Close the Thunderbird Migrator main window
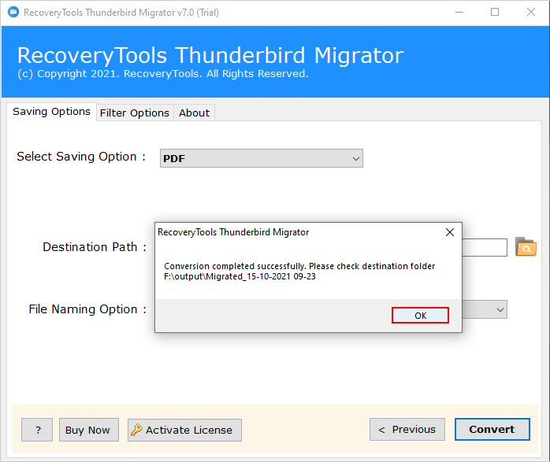Viewport: 550px width, 462px height. pos(531,13)
